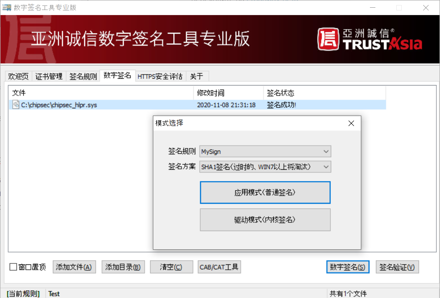
Task: Close the 模式选择 dialog
Action: tap(351, 123)
